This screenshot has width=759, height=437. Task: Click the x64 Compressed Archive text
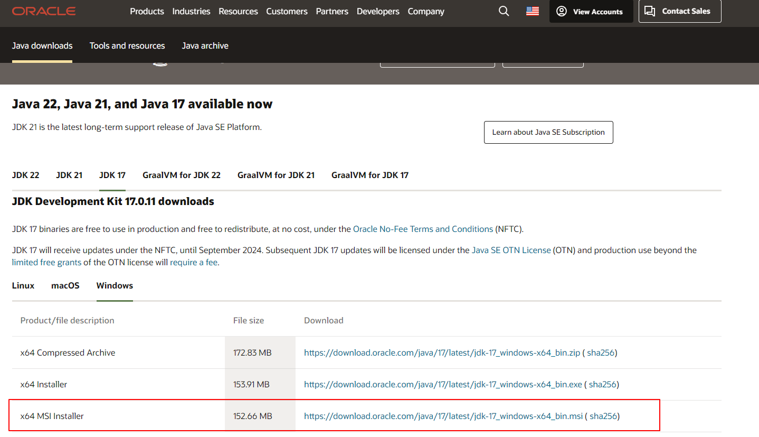coord(68,352)
